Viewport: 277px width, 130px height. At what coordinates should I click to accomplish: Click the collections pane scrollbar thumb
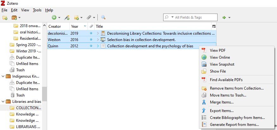44,94
